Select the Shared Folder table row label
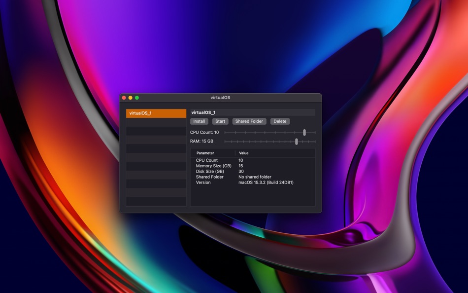 209,177
